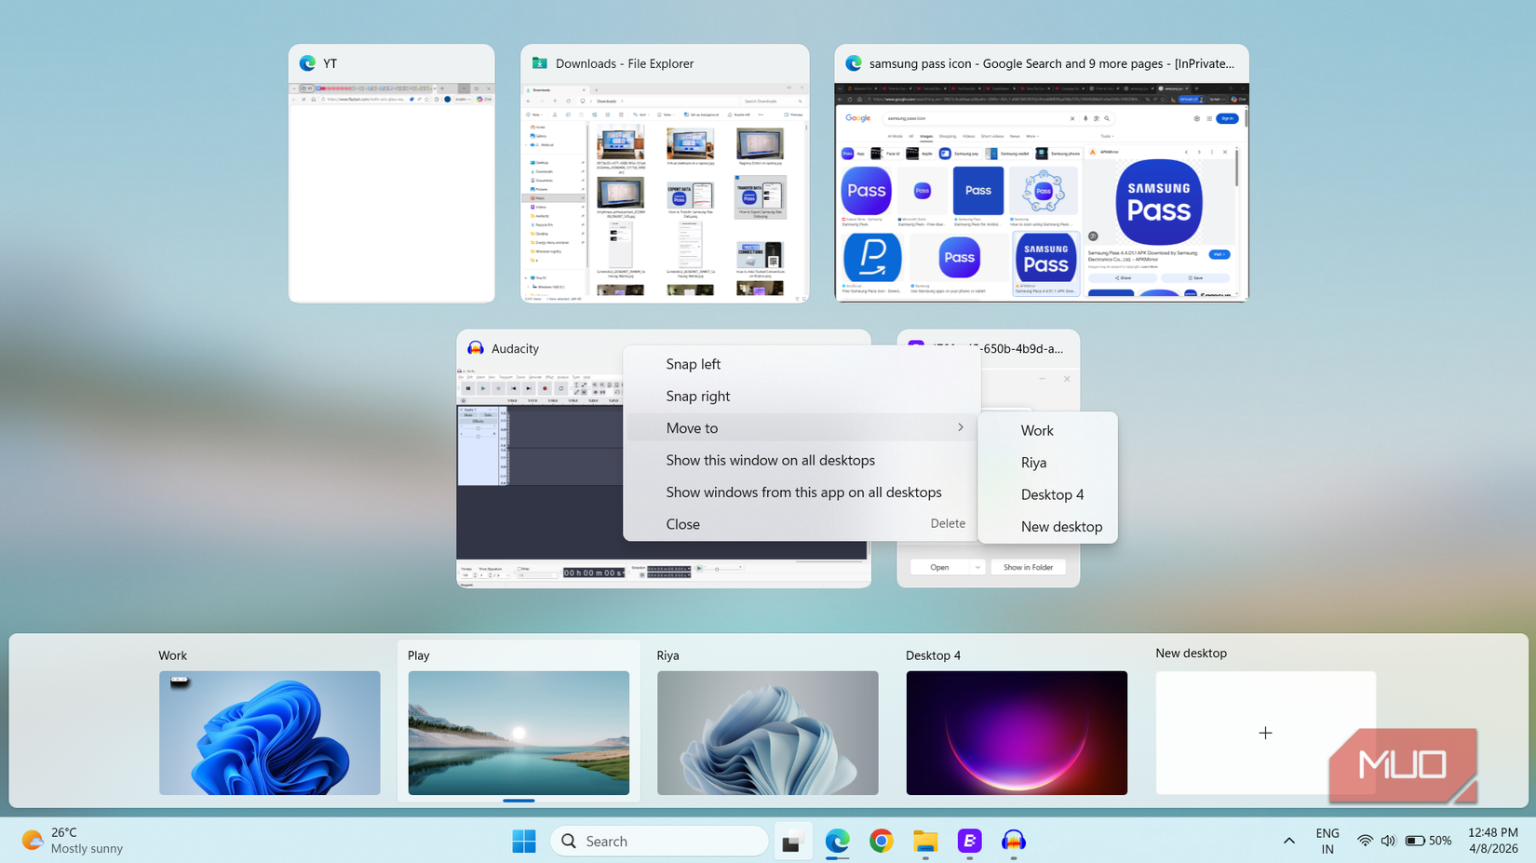This screenshot has height=863, width=1536.
Task: Click Show in Folder button
Action: [x=1028, y=567]
